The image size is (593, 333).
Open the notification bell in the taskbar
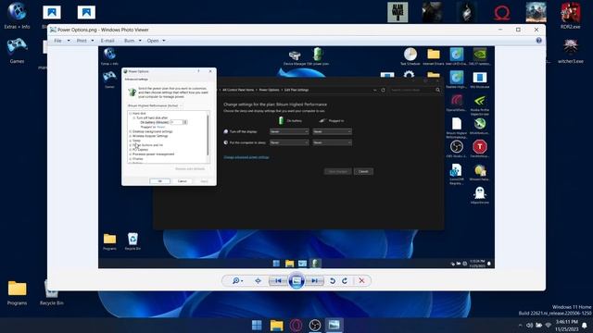tap(585, 326)
